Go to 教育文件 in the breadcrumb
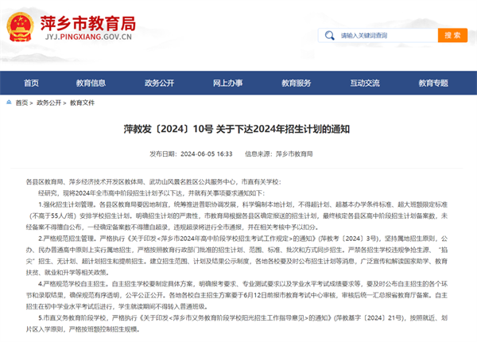The width and height of the screenshot is (477, 342). 82,103
